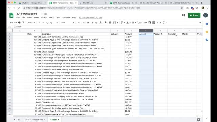Insert a chart
Image resolution: width=217 pixels, height=122 pixels.
(154, 23)
